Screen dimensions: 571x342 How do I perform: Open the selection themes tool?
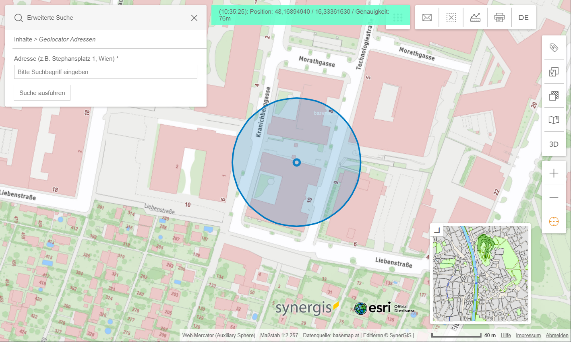click(x=554, y=72)
